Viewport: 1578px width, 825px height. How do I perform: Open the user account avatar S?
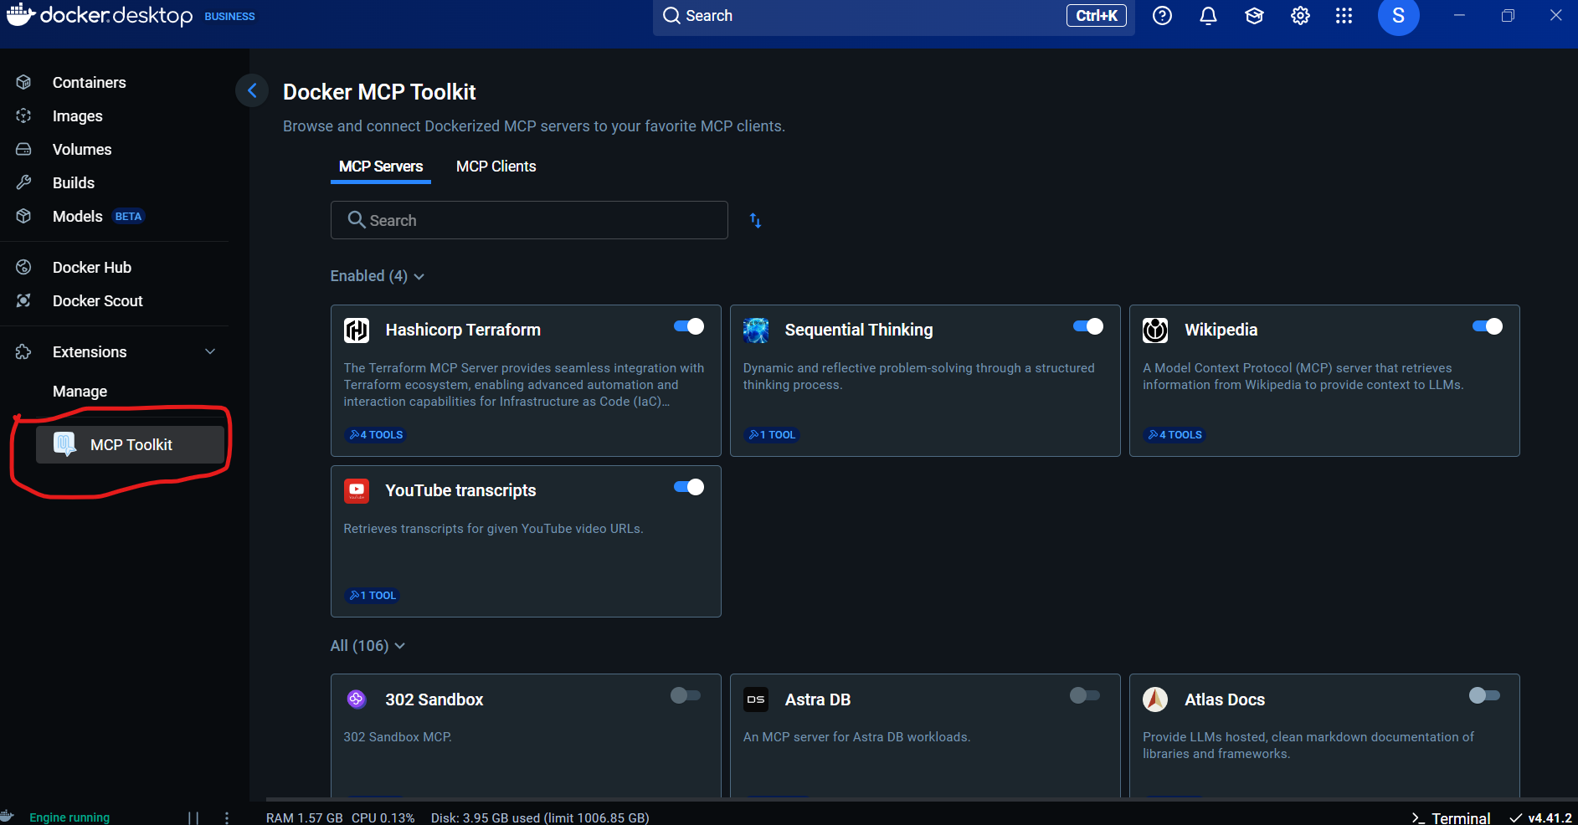pyautogui.click(x=1398, y=16)
